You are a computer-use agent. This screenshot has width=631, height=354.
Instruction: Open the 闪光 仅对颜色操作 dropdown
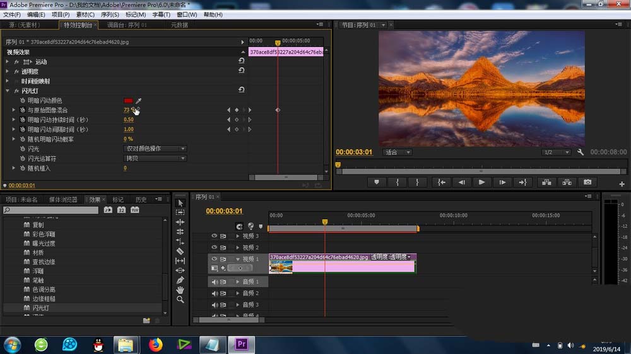(155, 149)
